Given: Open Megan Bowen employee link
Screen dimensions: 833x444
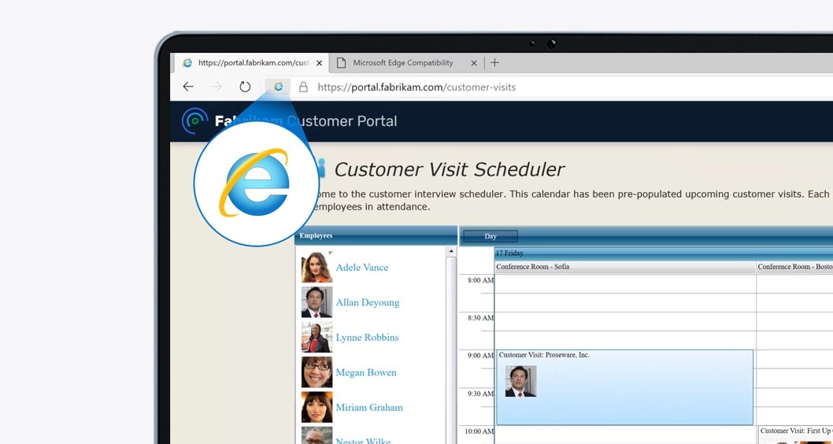Looking at the screenshot, I should tap(366, 372).
